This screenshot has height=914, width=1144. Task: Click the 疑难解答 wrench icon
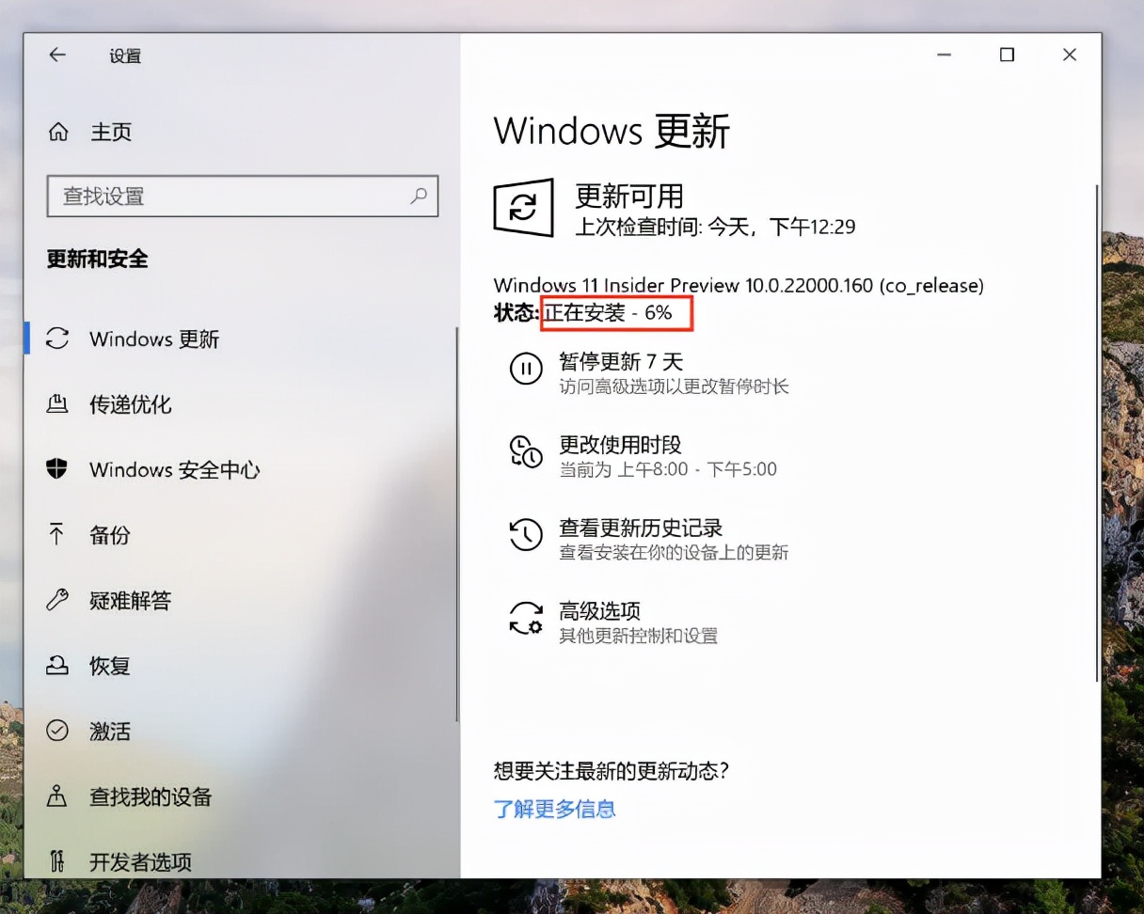pos(58,600)
